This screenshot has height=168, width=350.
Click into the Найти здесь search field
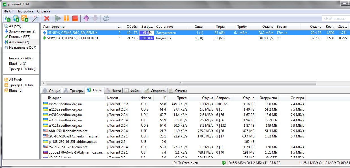(x=336, y=19)
